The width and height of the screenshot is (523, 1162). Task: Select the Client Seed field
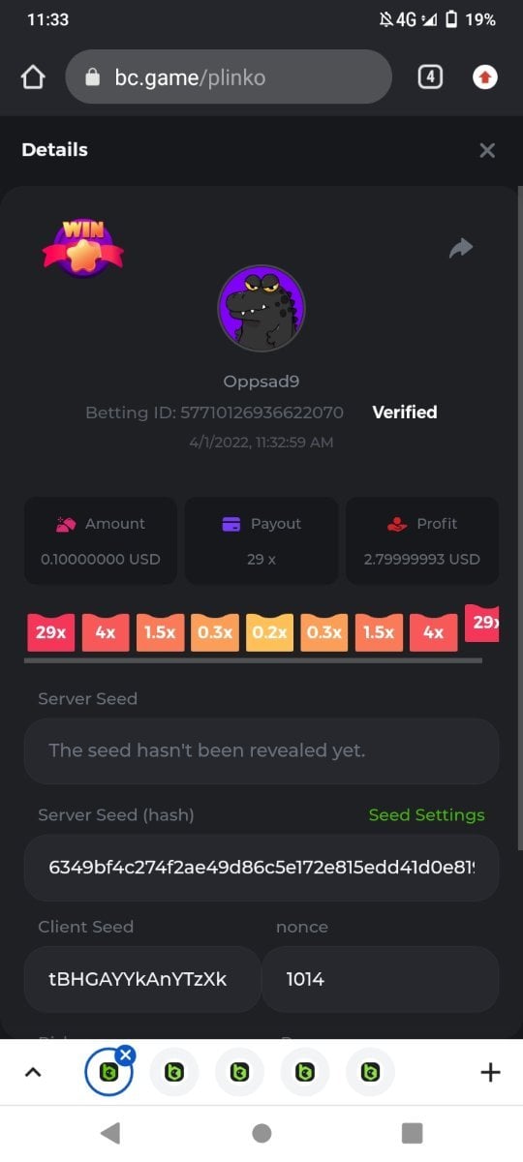[x=142, y=979]
